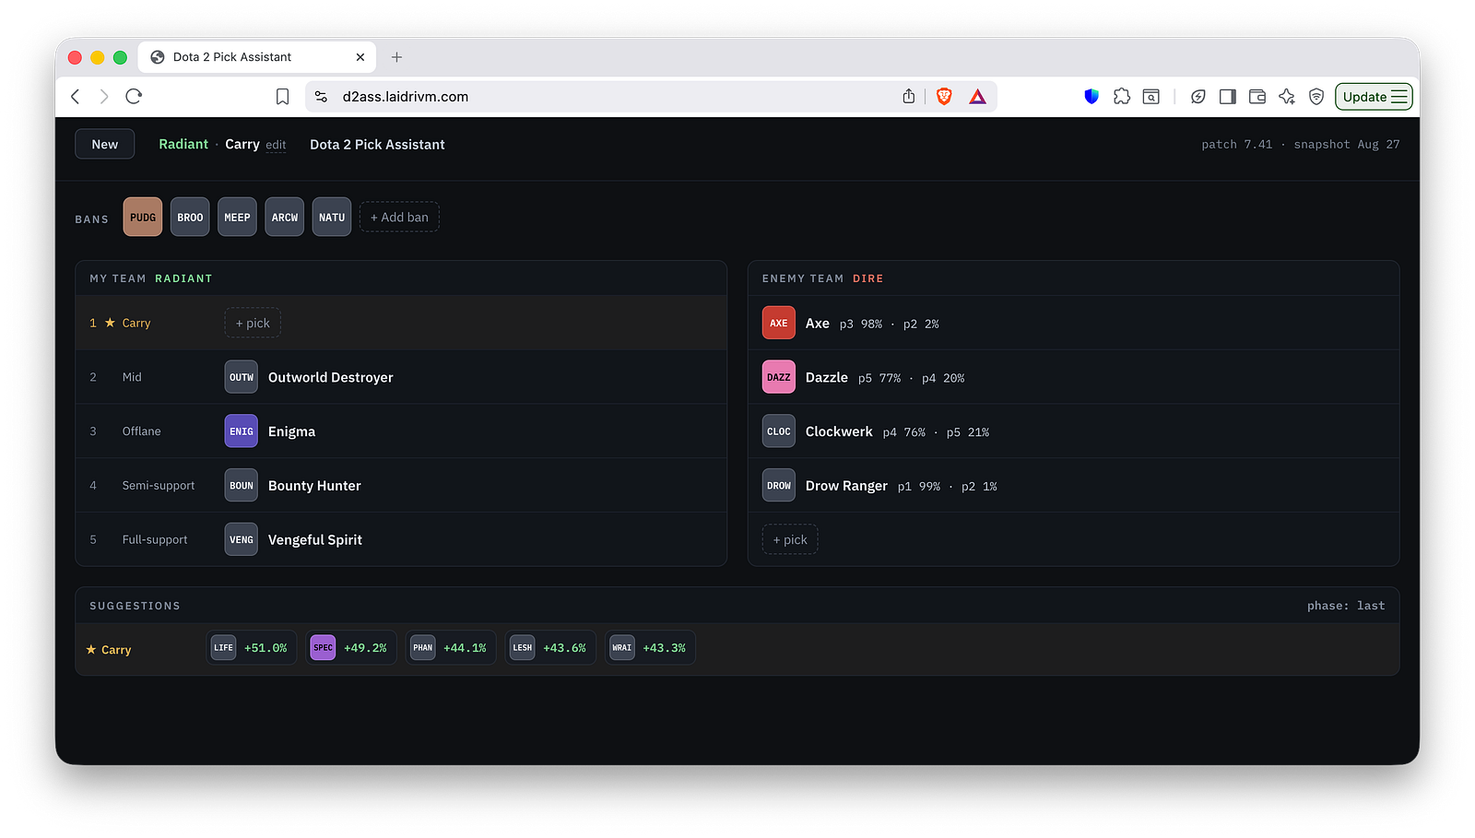
Task: Bookmark this page with the bookmark icon
Action: [283, 97]
